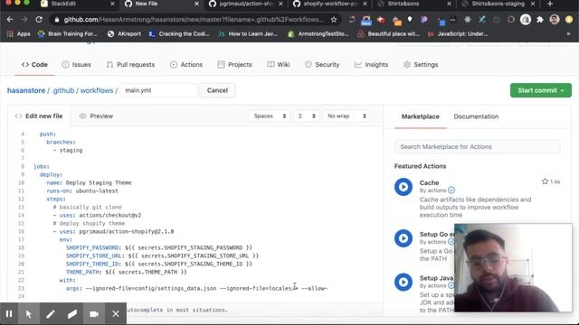
Task: Open the Code repository tab
Action: (x=34, y=64)
